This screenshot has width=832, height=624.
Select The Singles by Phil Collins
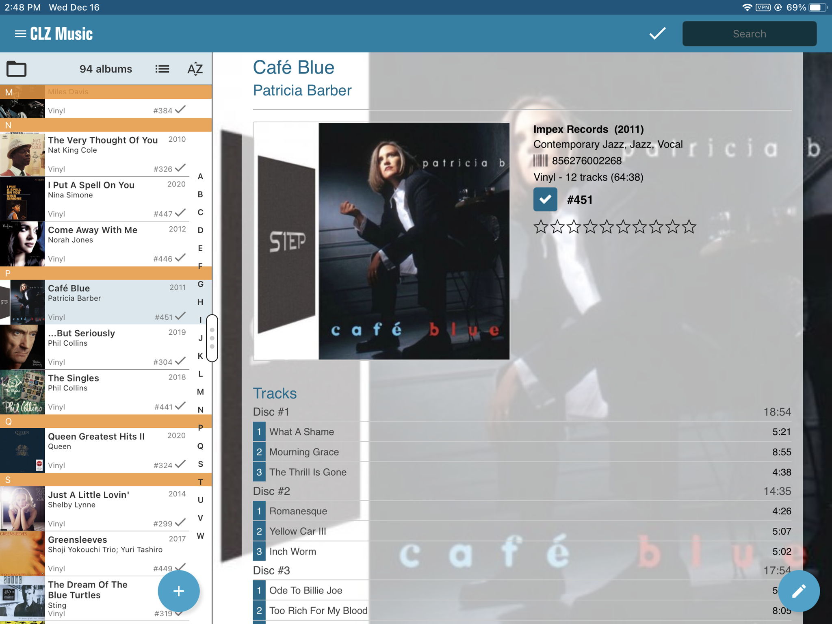coord(95,392)
